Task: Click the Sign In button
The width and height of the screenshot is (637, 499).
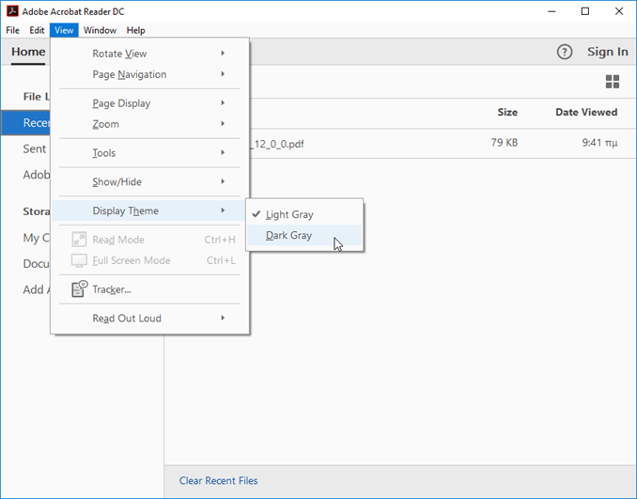Action: pyautogui.click(x=607, y=52)
